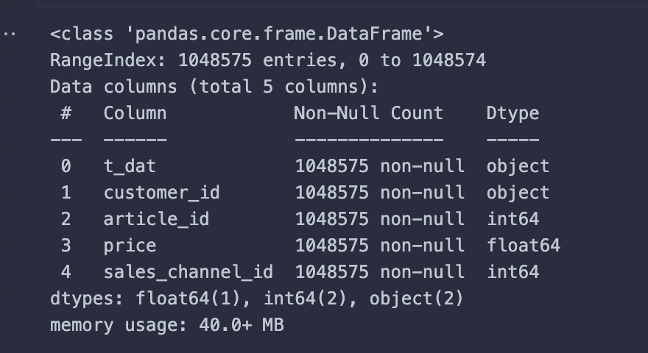Click the 'price' column name
The image size is (648, 353).
point(130,246)
